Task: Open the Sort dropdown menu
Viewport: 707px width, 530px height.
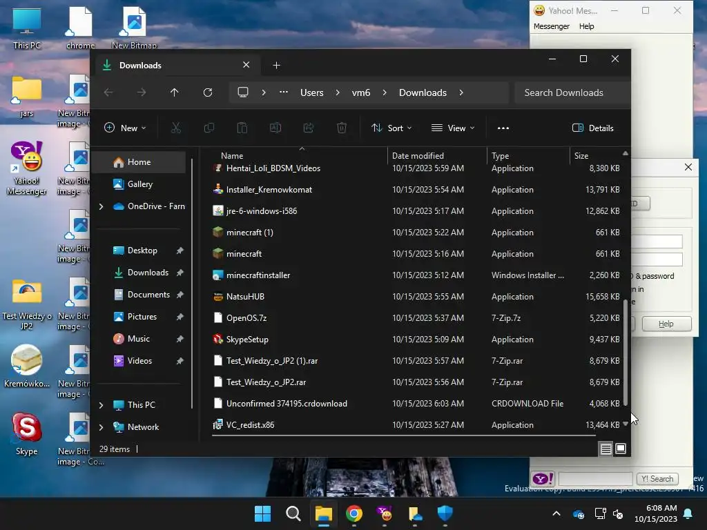Action: [391, 128]
